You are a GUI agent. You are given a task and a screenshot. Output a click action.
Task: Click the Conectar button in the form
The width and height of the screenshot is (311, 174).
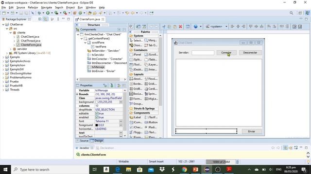[x=226, y=53]
